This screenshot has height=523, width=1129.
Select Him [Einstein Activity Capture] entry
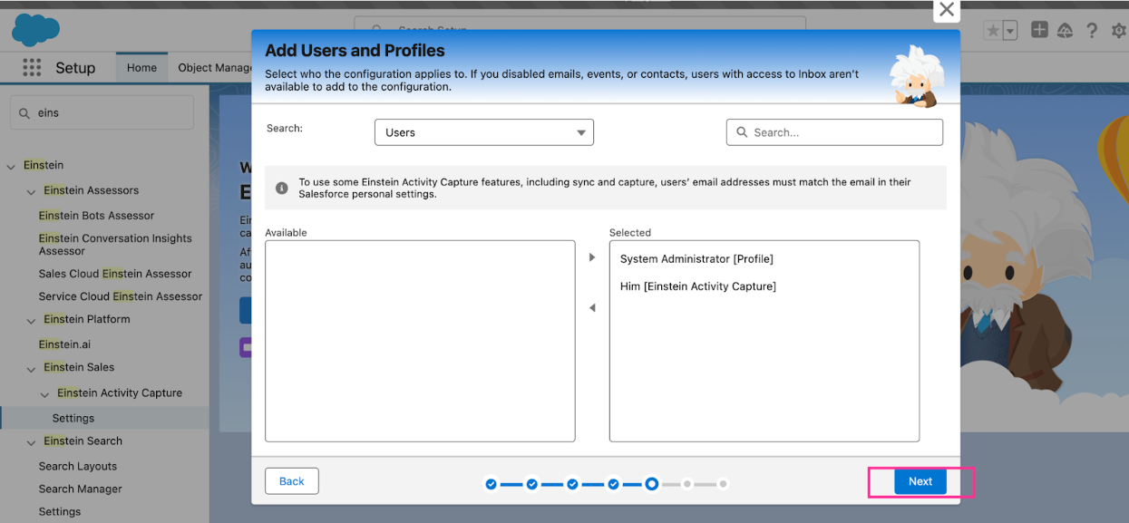pos(698,286)
